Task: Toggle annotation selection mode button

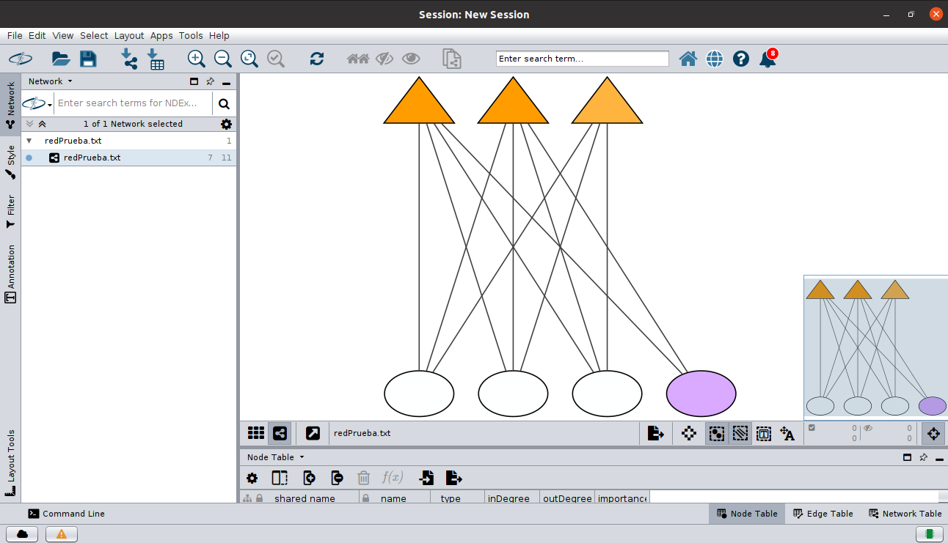Action: pos(763,433)
